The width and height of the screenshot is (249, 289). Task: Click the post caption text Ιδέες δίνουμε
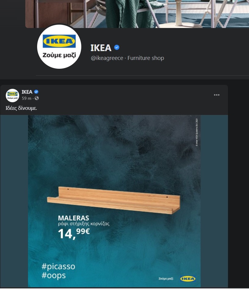click(21, 108)
